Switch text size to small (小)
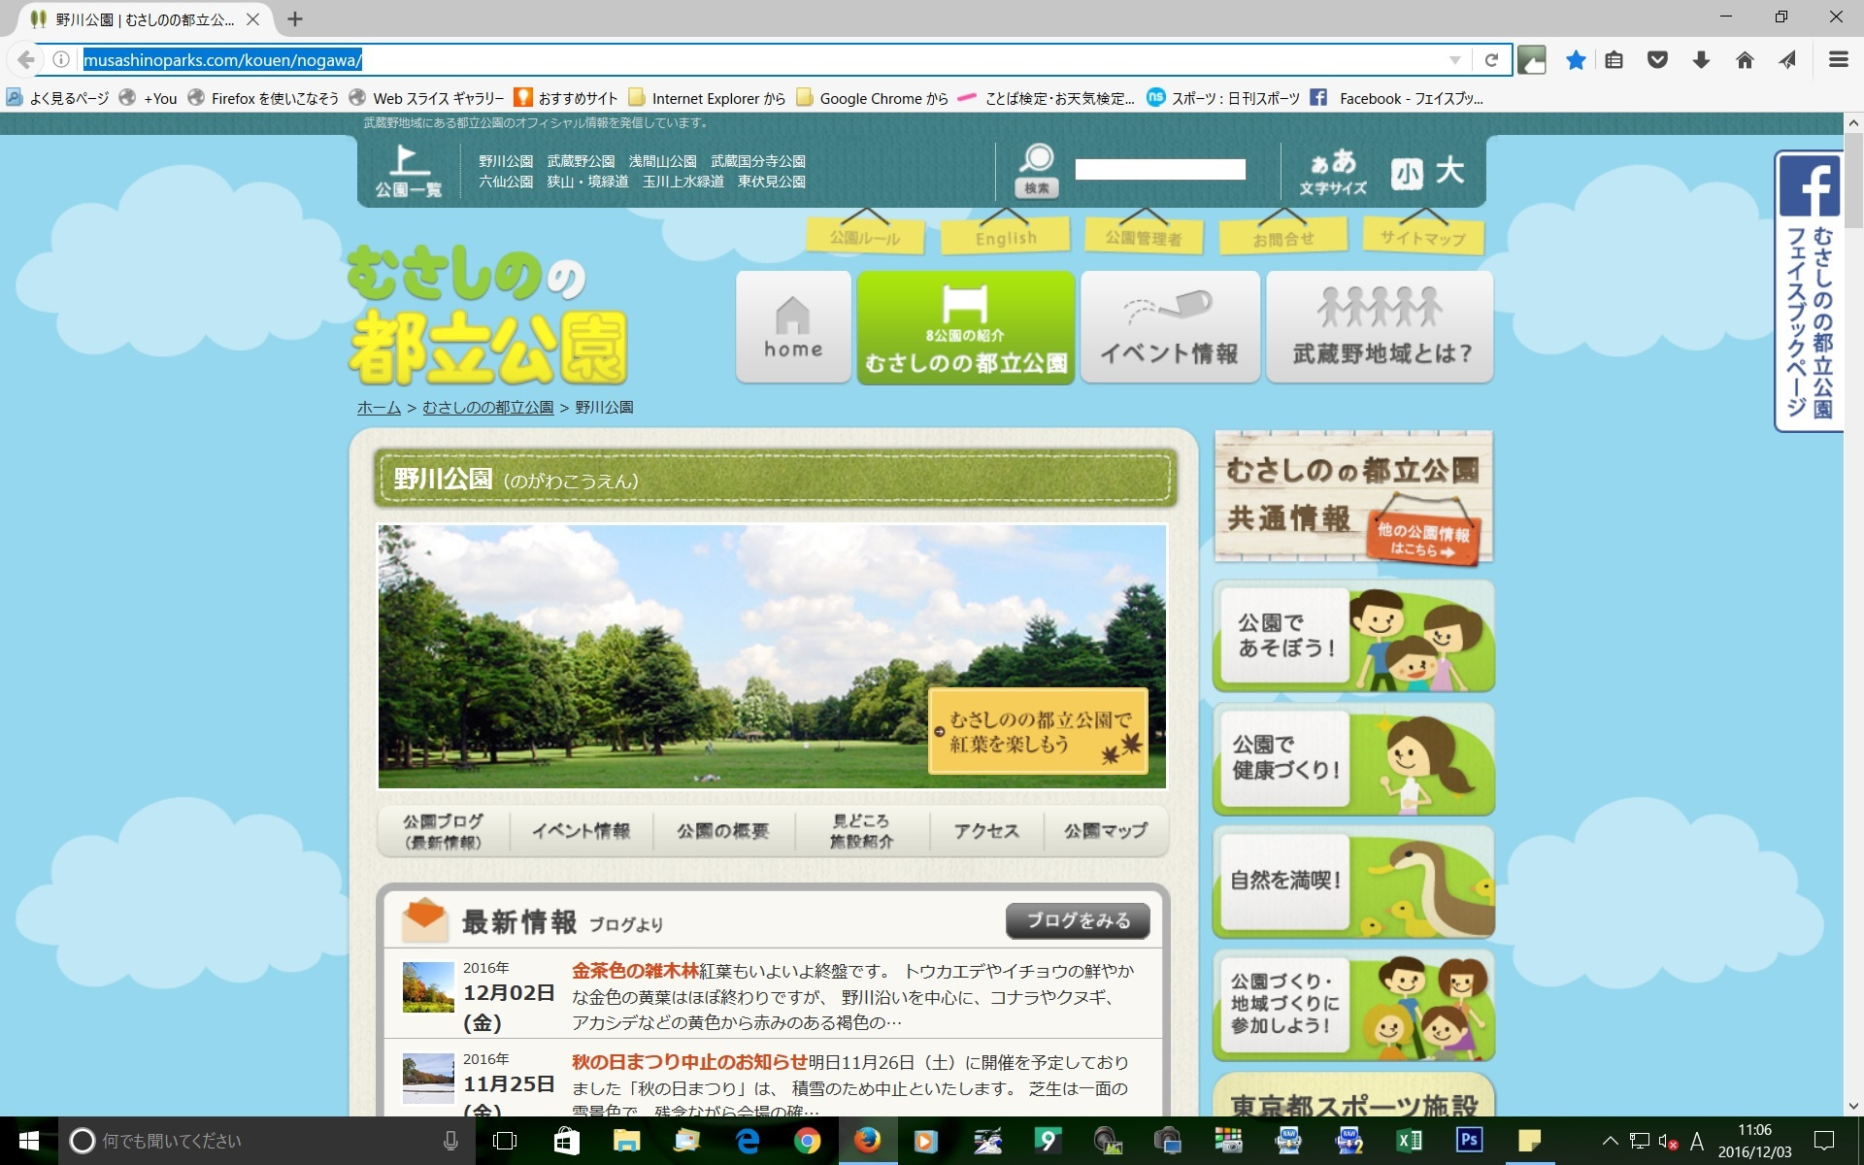 (x=1406, y=174)
